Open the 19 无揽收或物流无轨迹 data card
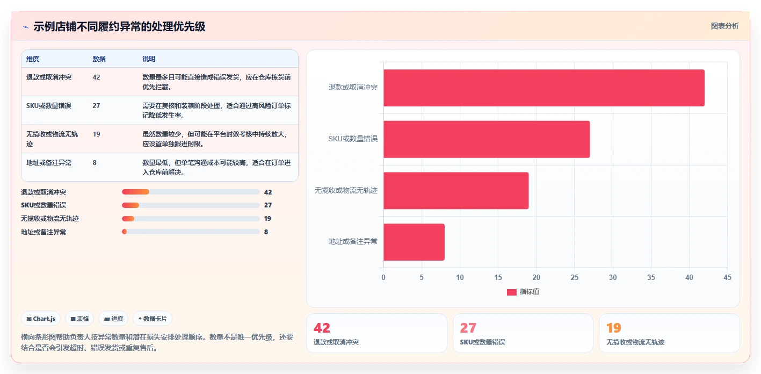 669,333
